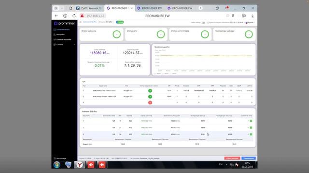Click red error status of pool 3

point(150,102)
